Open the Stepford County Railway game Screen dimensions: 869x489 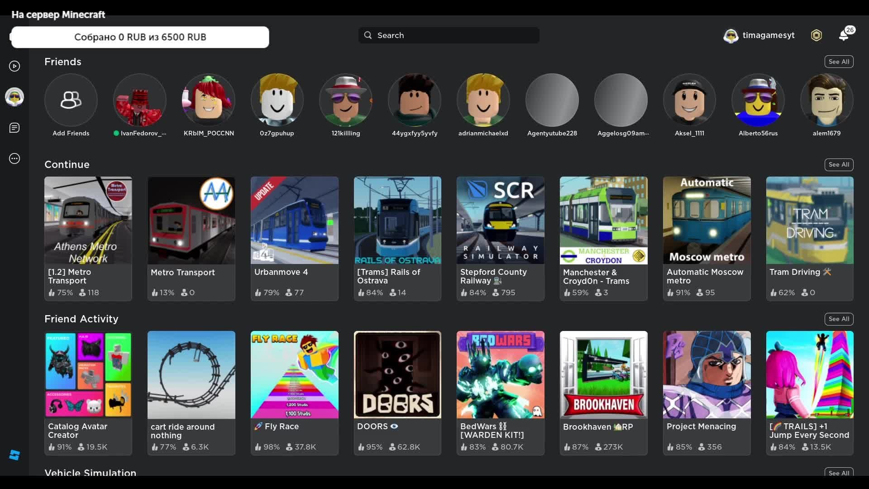[x=500, y=221]
